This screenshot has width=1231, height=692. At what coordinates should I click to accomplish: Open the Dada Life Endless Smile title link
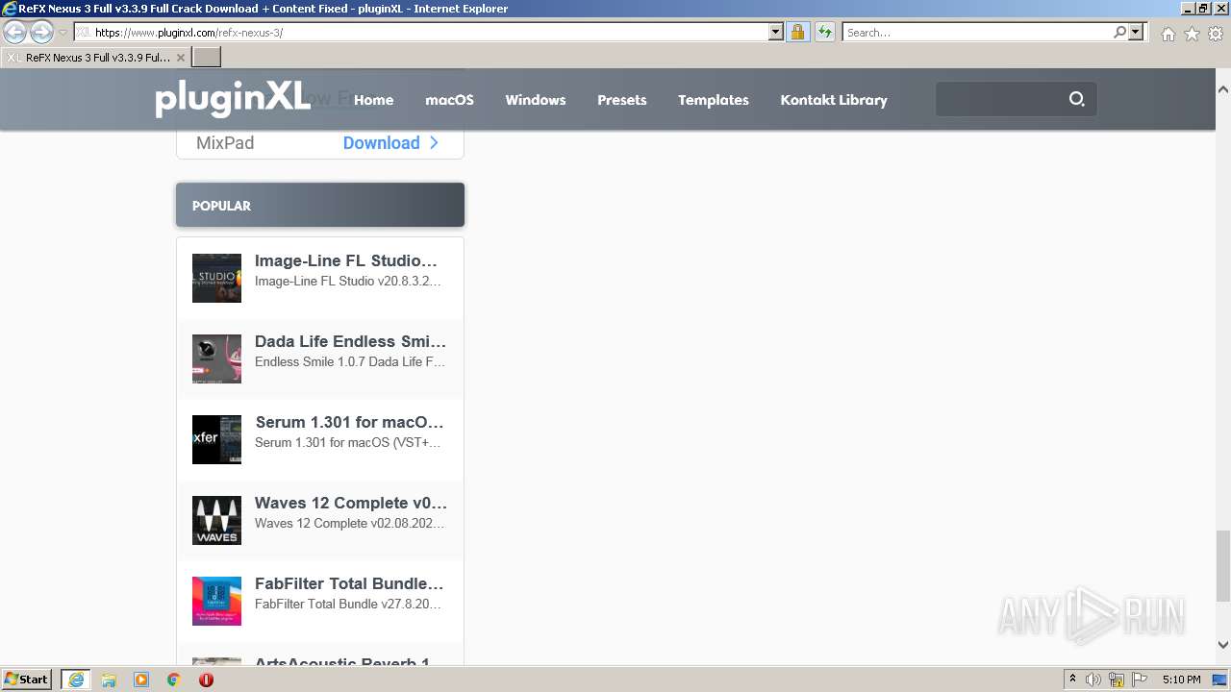350,341
